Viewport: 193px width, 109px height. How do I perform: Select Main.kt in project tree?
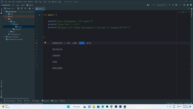click(x=19, y=27)
